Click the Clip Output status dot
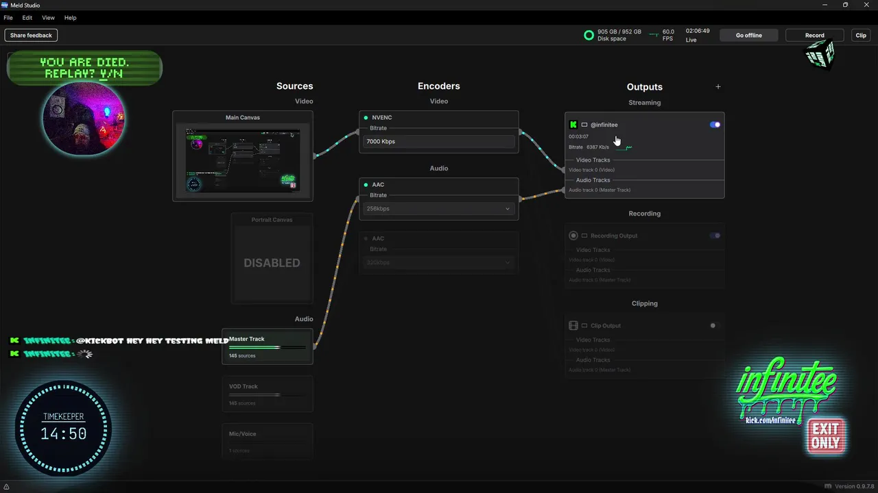 [x=713, y=325]
